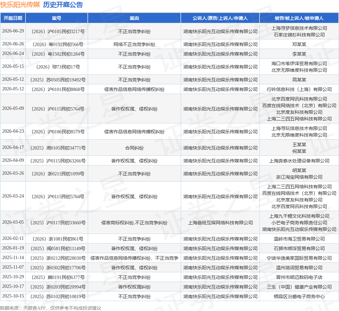
Task: Click the 案由 column header
Action: 134,18
